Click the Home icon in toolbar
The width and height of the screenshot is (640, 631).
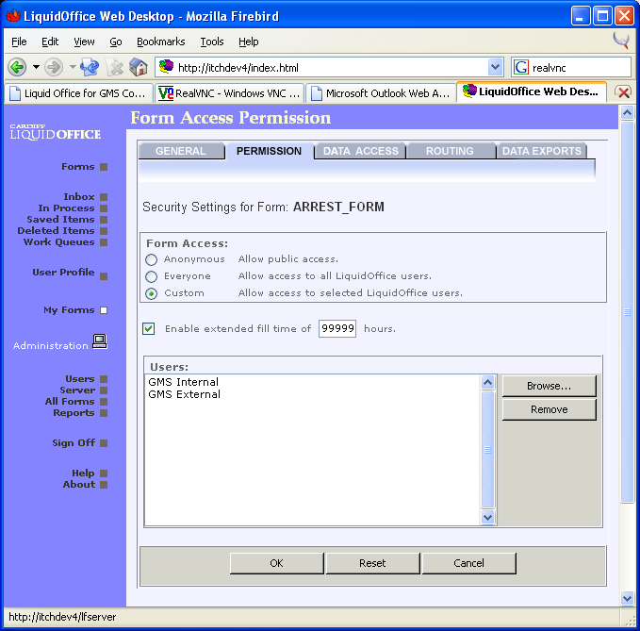pos(139,67)
